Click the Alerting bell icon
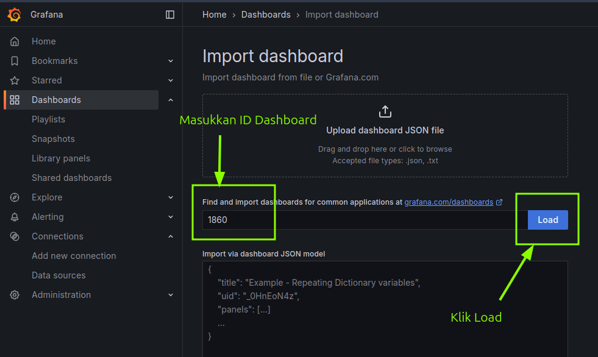Viewport: 598px width, 357px height. [x=14, y=216]
